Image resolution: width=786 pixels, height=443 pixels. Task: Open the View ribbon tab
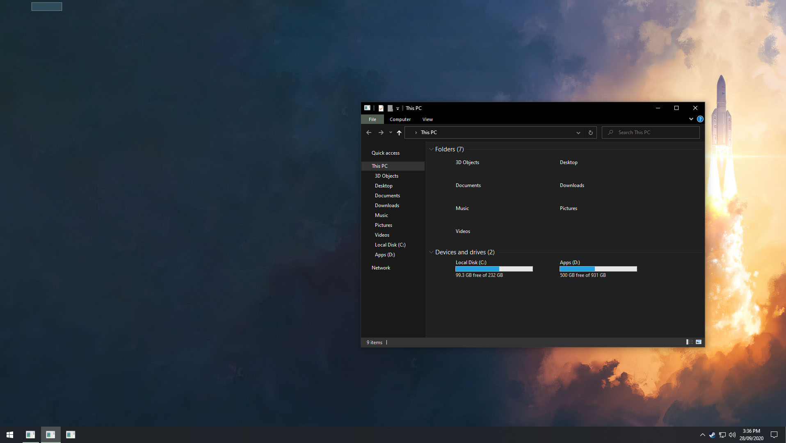click(x=427, y=119)
